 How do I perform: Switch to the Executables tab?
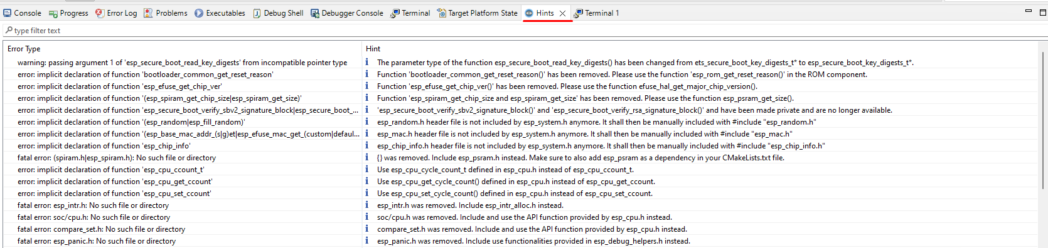(x=220, y=13)
